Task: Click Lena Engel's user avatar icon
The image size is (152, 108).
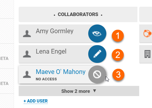Action: (x=27, y=54)
